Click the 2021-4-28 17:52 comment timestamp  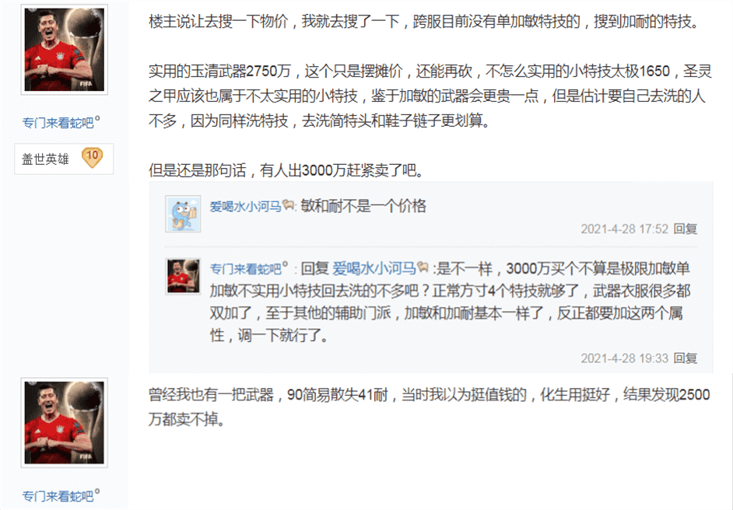625,229
